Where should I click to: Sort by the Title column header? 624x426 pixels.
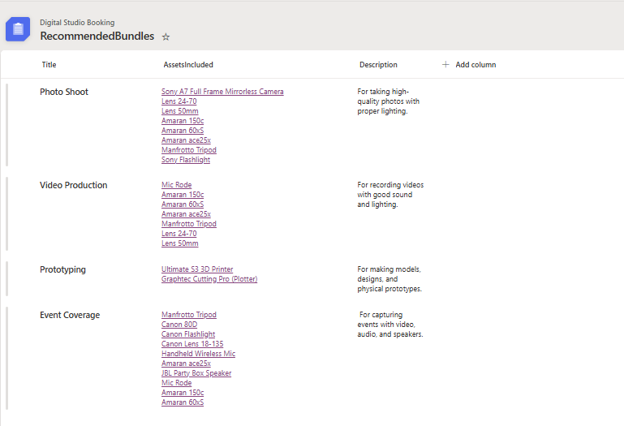(49, 64)
